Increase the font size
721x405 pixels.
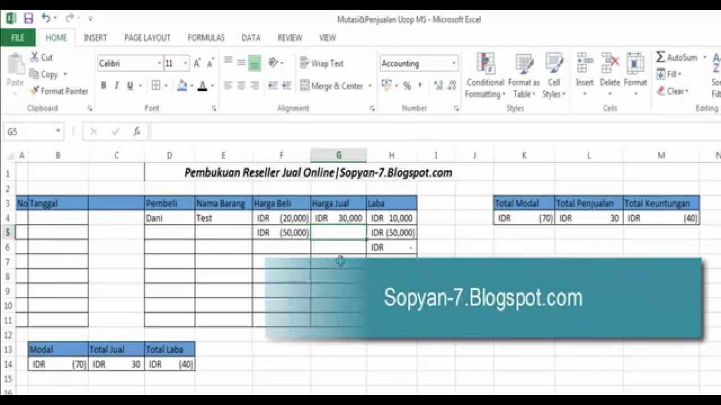[197, 64]
